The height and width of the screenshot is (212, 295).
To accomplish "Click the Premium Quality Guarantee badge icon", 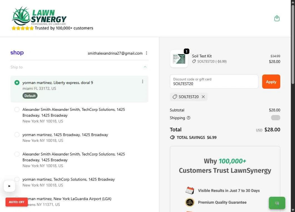I will (190, 203).
